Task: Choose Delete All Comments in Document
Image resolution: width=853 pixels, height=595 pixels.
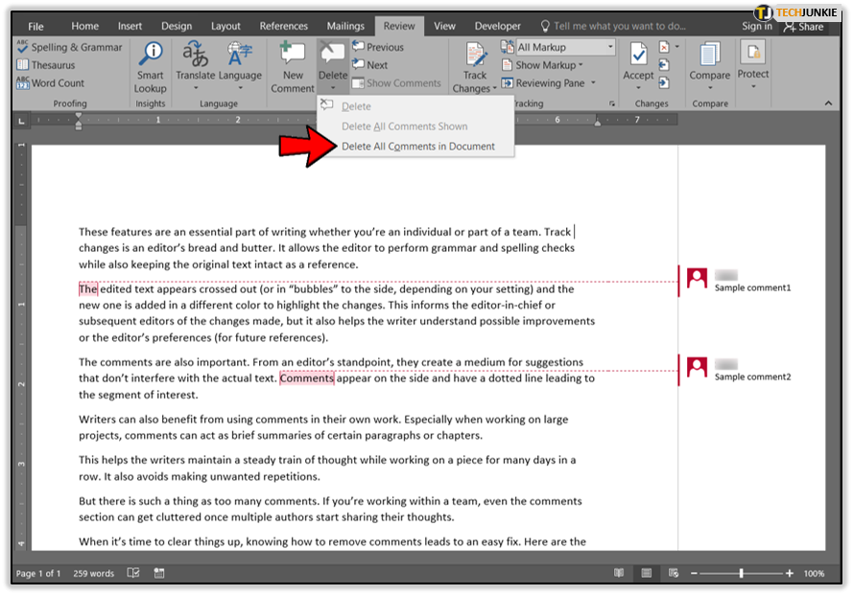Action: (415, 147)
